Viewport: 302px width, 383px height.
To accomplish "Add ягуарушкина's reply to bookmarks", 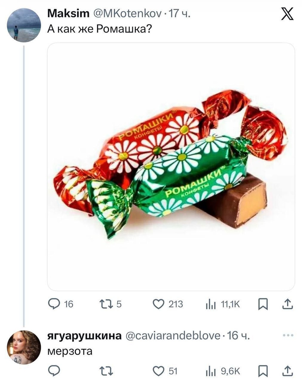I will click(x=263, y=371).
